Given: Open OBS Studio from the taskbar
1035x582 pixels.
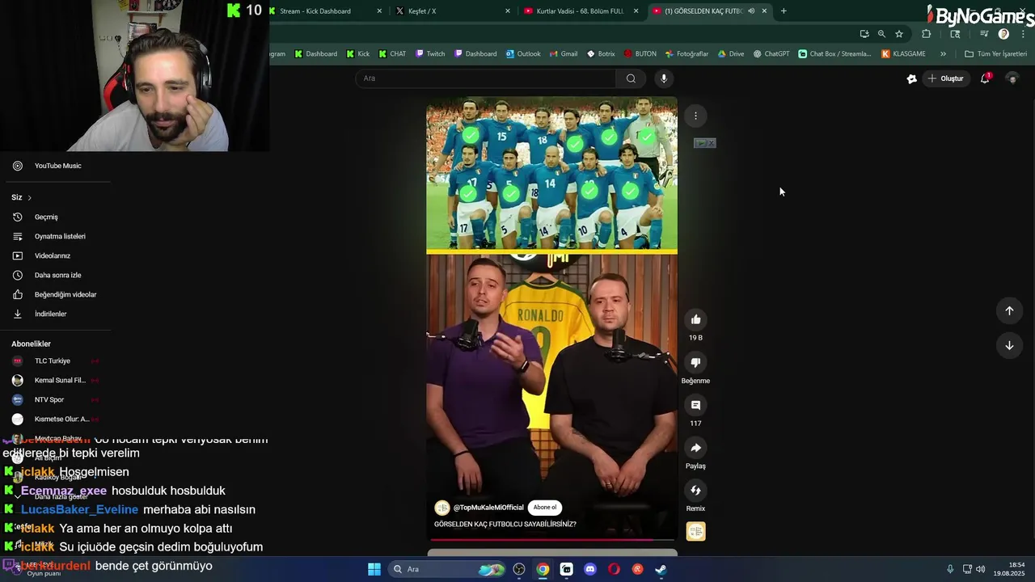Looking at the screenshot, I should 519,569.
